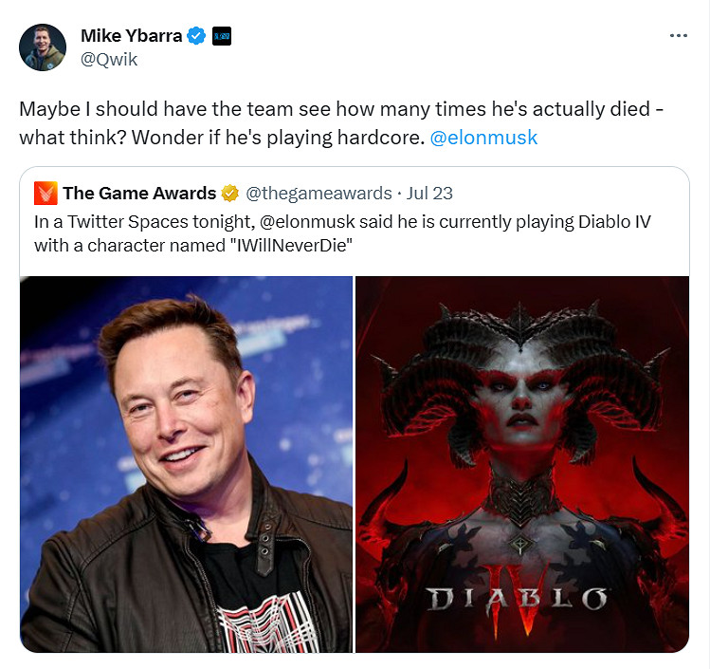Viewport: 710px width, 669px height.
Task: Open Mike Ybarra's profile via display name
Action: 132,35
